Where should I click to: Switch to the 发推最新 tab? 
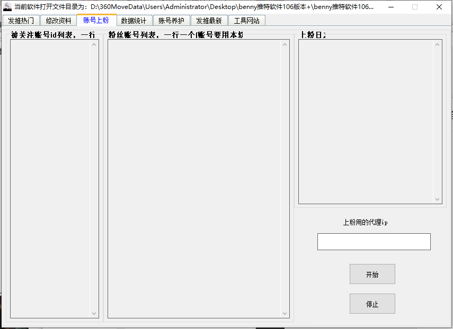click(x=209, y=21)
